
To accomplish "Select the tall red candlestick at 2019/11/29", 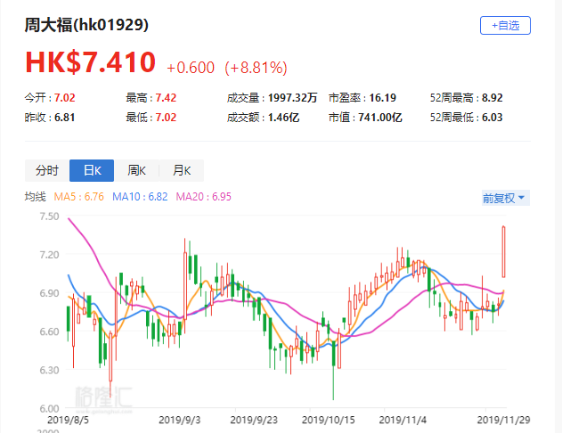I will [x=504, y=251].
